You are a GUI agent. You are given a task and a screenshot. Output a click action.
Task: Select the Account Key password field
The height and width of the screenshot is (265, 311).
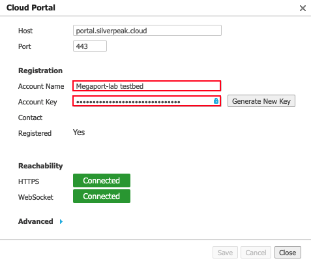point(147,101)
